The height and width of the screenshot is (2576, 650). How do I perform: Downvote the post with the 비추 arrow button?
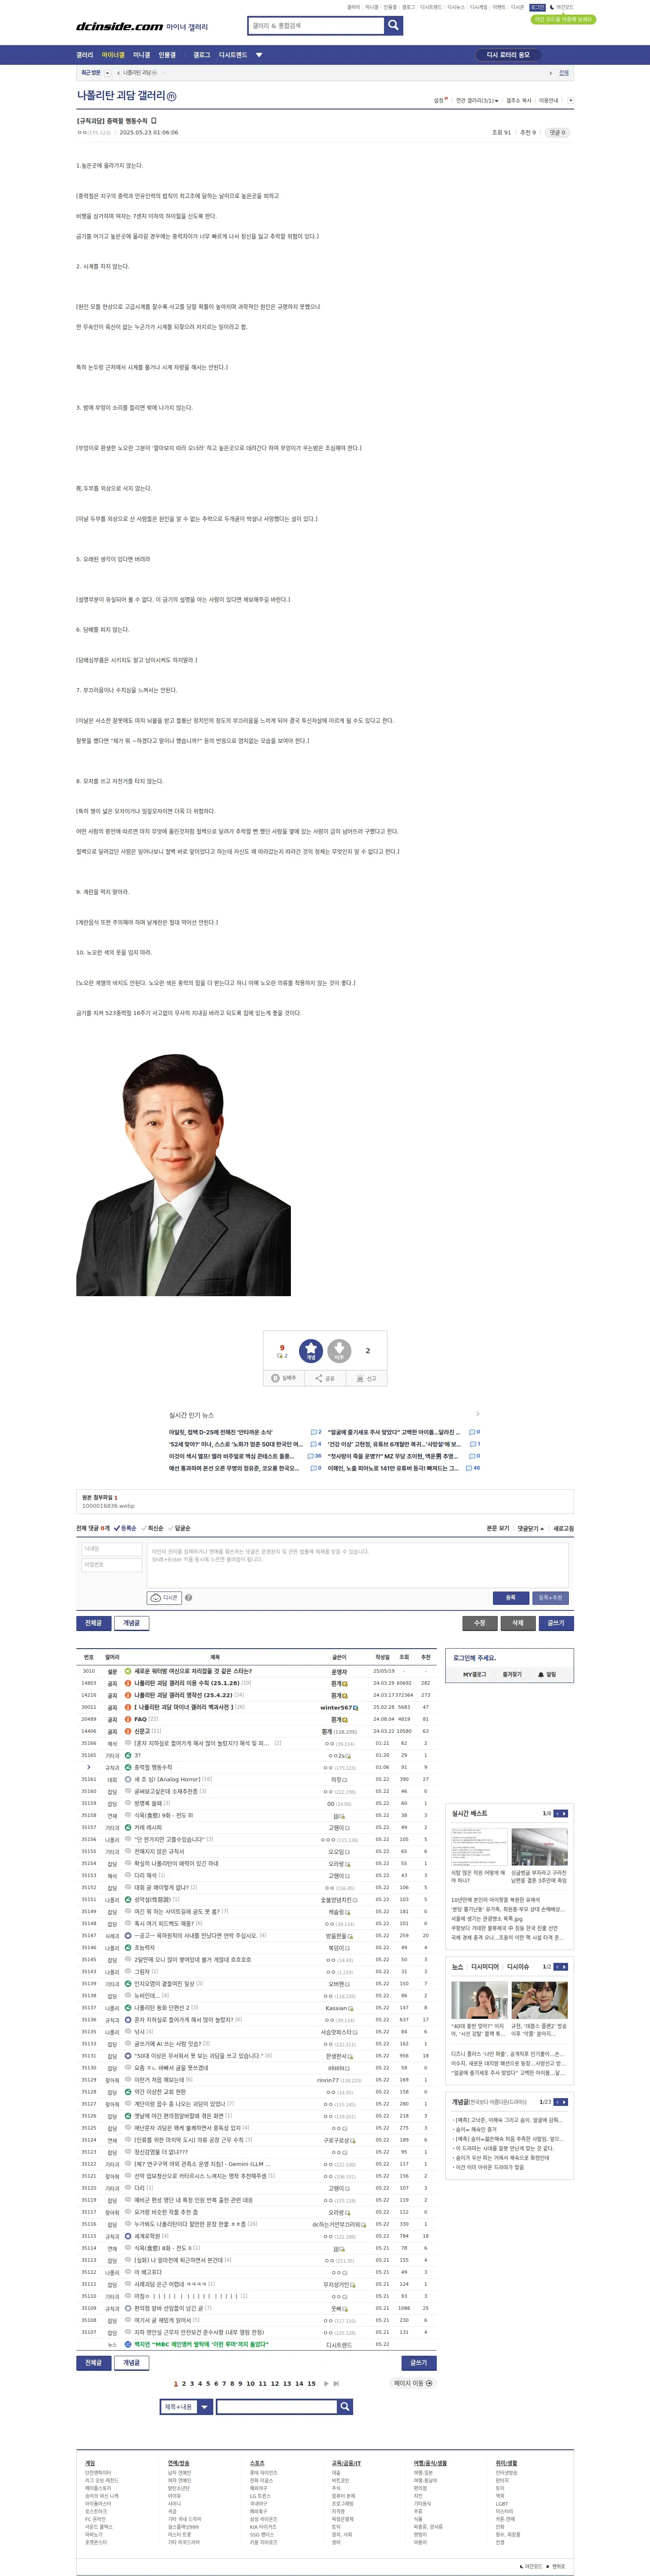point(339,1351)
